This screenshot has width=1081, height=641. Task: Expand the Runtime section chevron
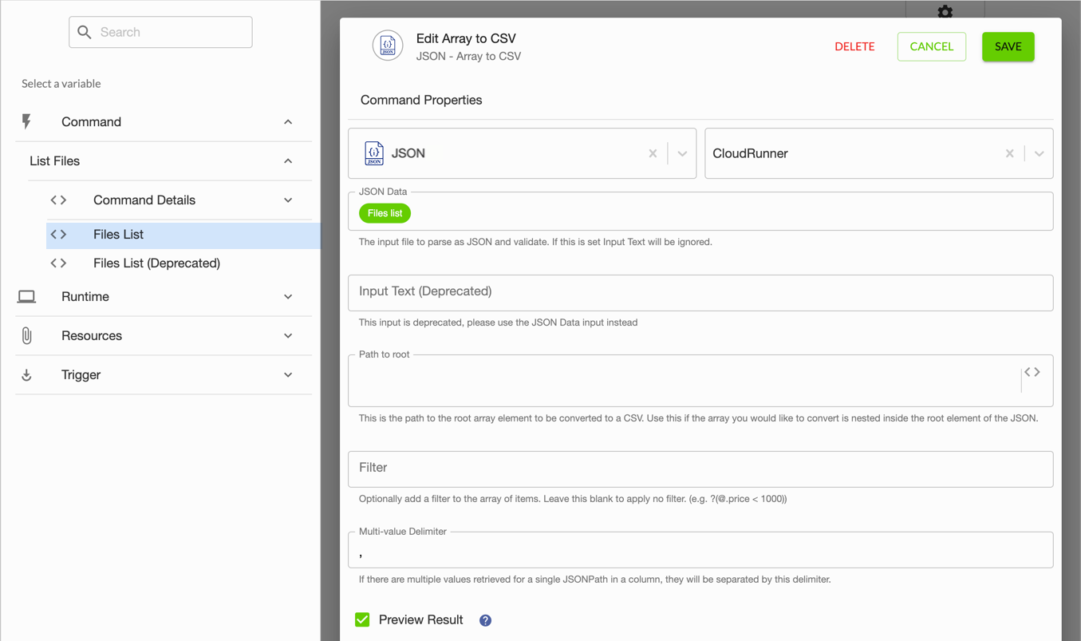[288, 297]
